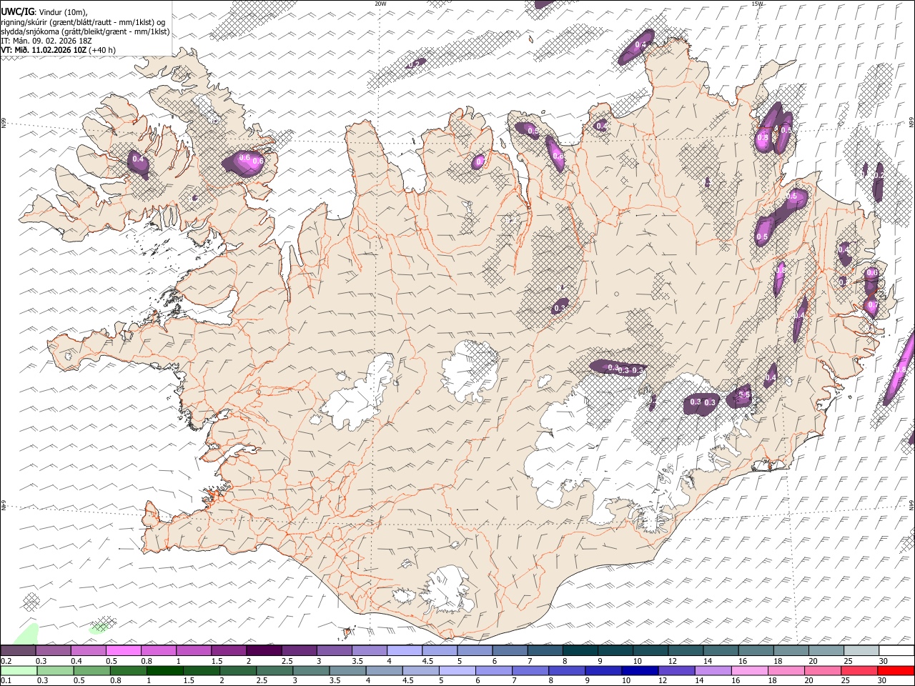This screenshot has height=686, width=915.
Task: Click the '15W' longitude label at the top edge
Action: pyautogui.click(x=757, y=4)
